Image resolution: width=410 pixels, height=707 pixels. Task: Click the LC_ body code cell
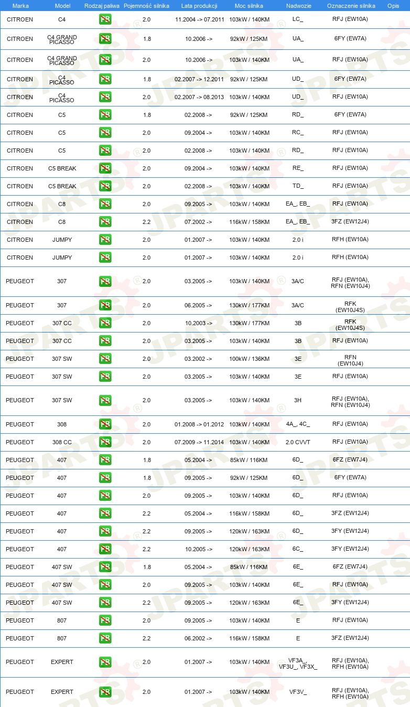298,19
